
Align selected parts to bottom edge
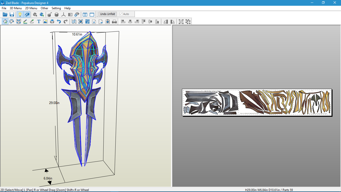coord(157,21)
